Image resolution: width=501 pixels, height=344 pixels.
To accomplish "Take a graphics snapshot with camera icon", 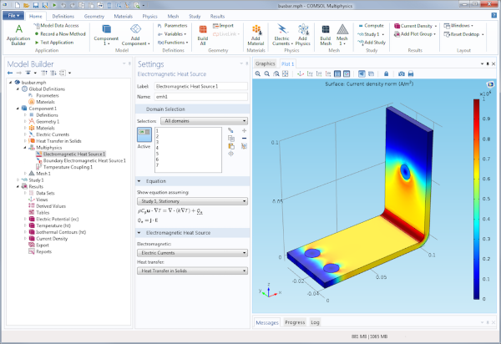I will pyautogui.click(x=401, y=74).
